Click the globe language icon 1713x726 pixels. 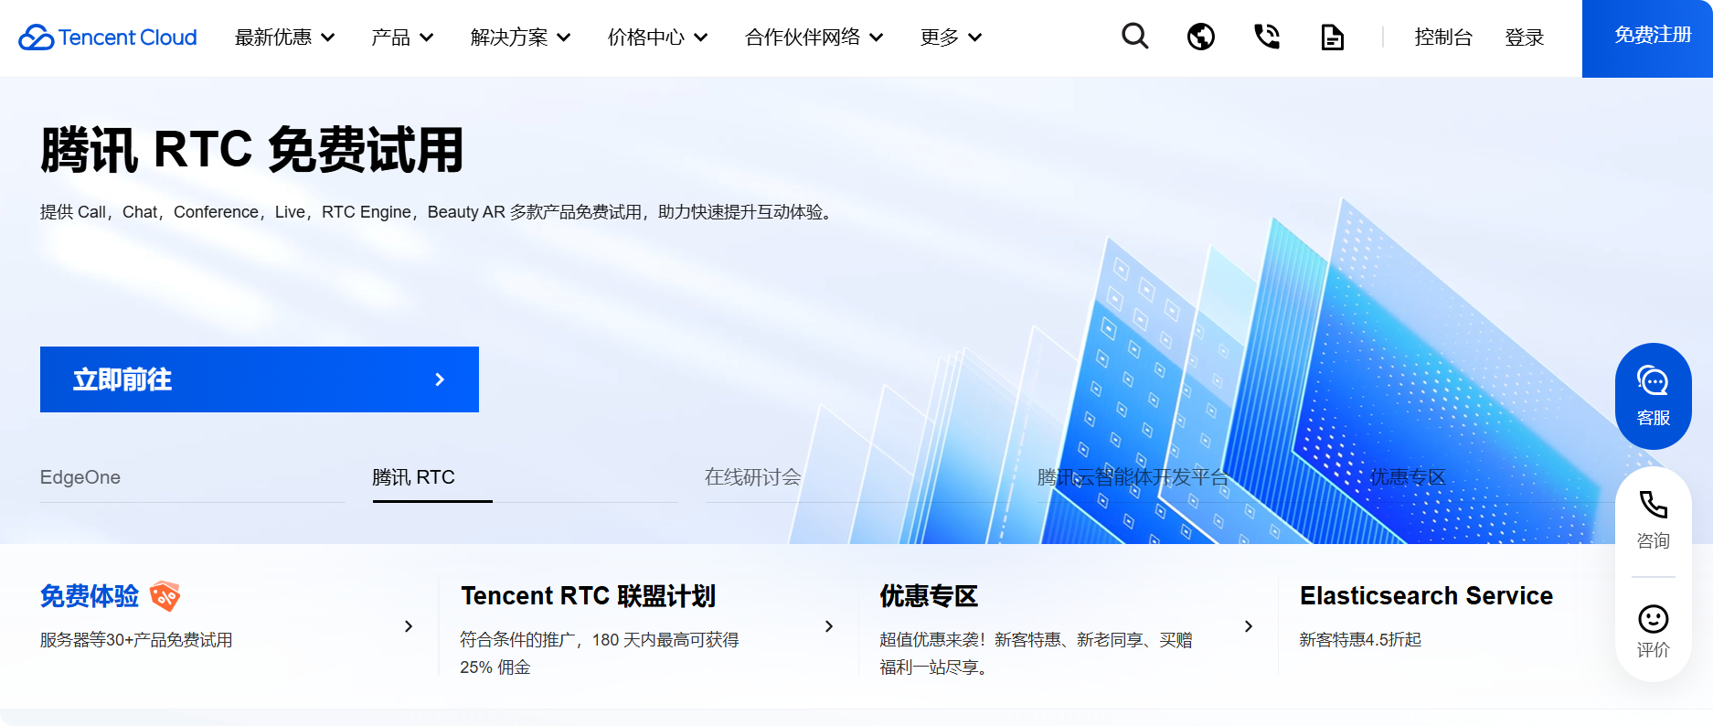pyautogui.click(x=1200, y=37)
